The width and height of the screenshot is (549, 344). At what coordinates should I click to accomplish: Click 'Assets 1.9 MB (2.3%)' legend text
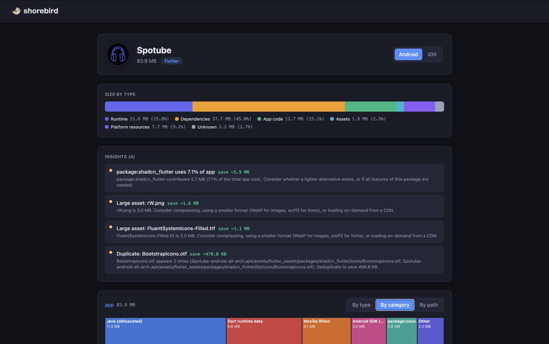point(361,119)
